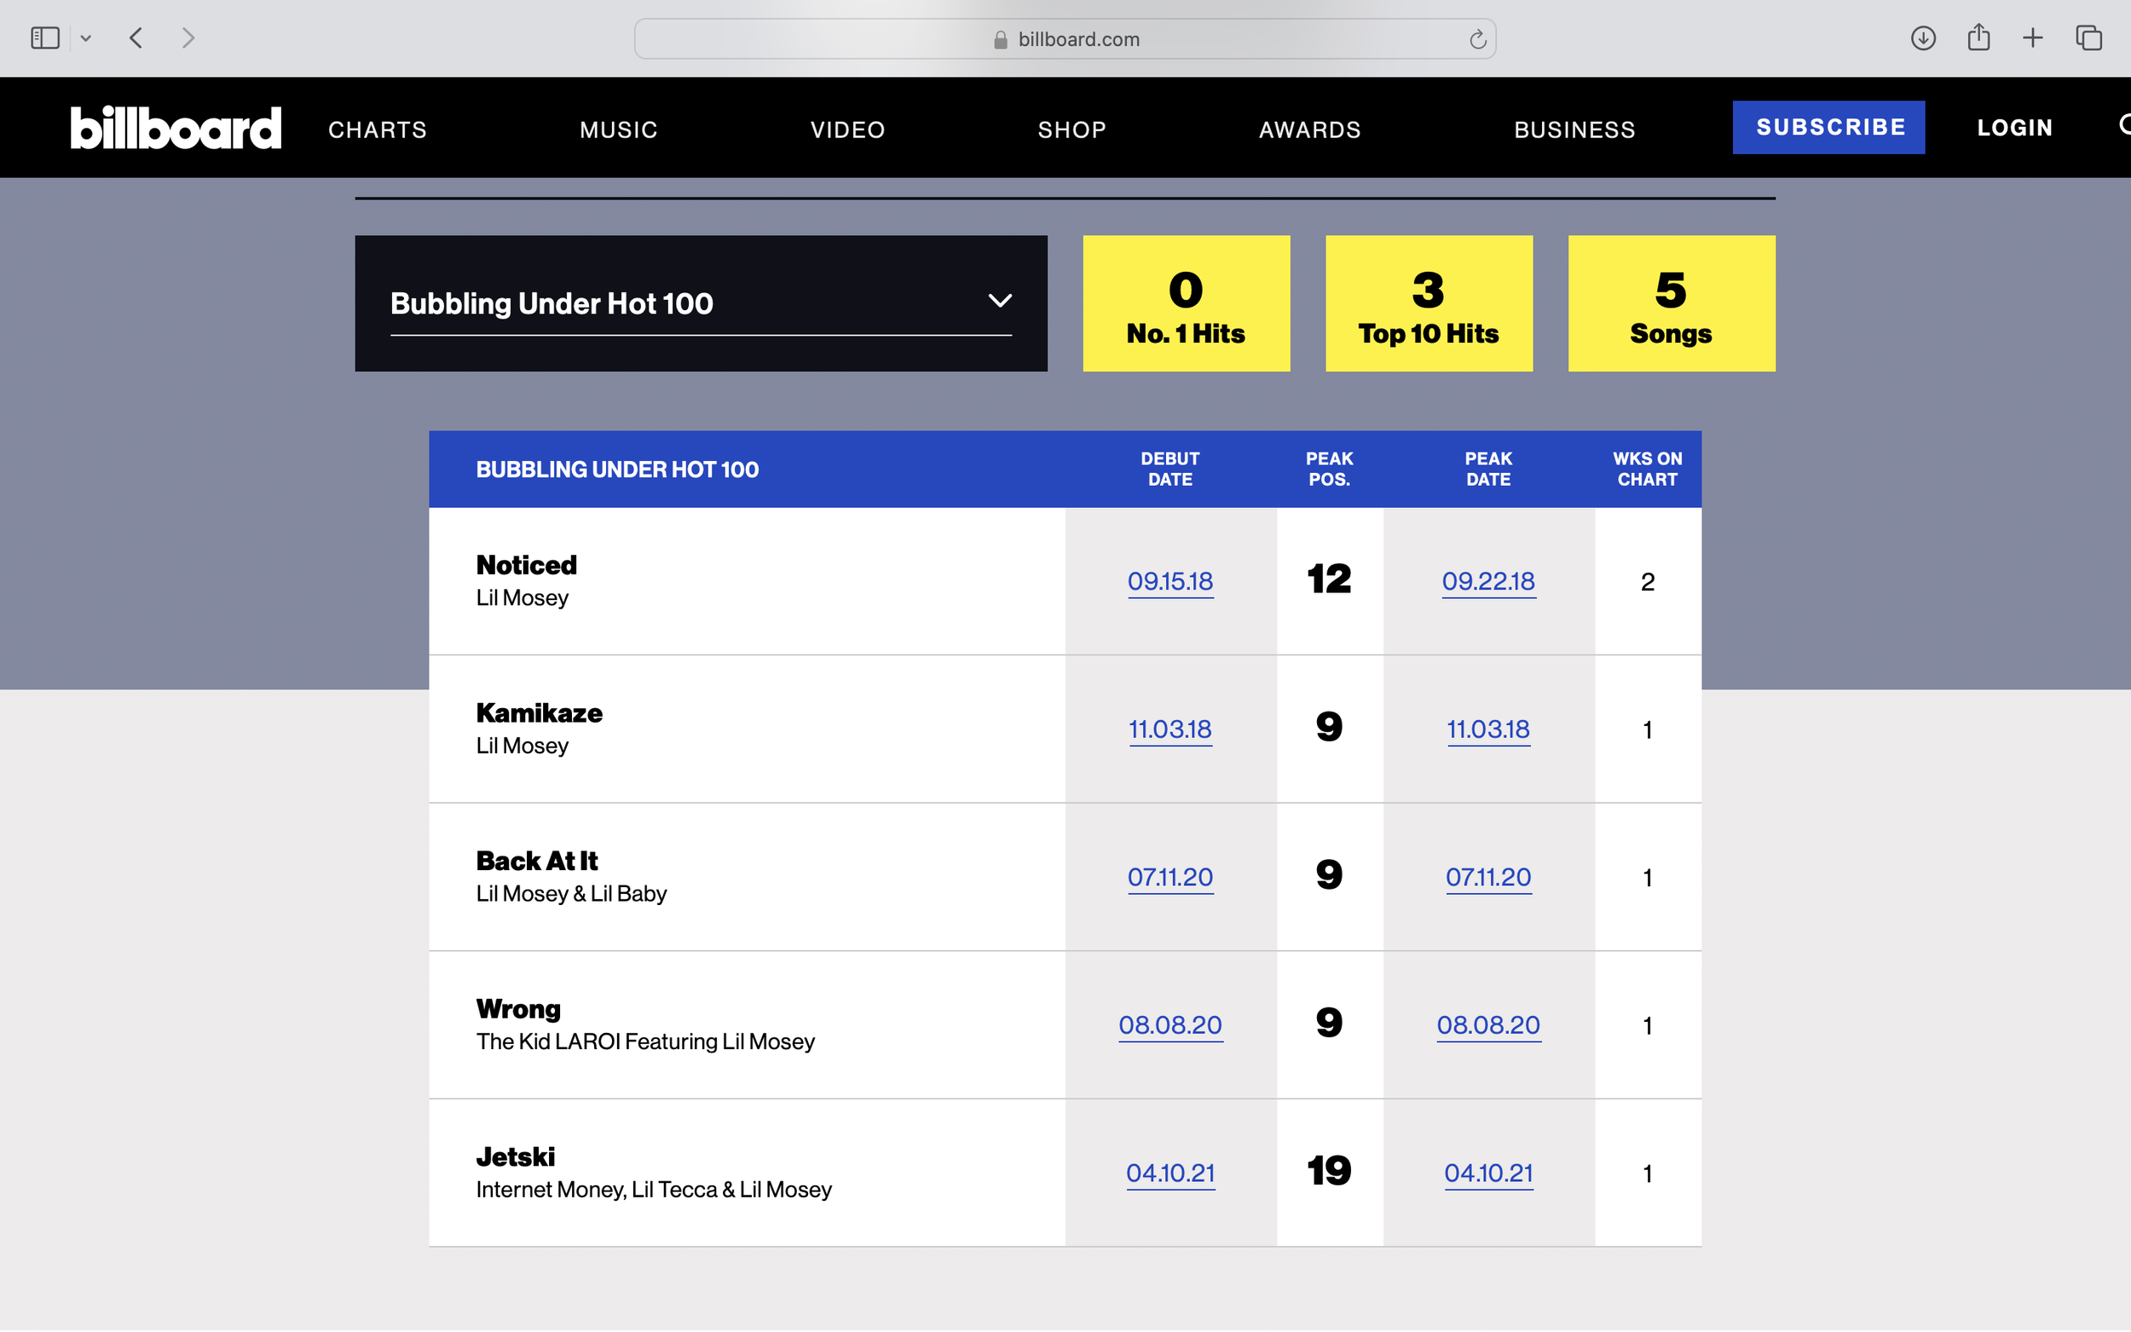2131x1332 pixels.
Task: Open the Bubbling Under Hot 100 chart dropdown
Action: (998, 302)
